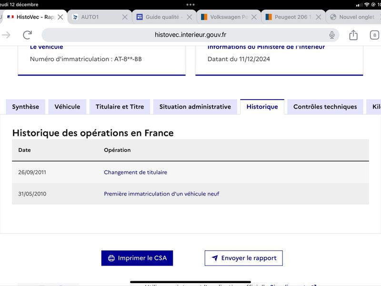381x286 pixels.
Task: Close the AUTO1 tab
Action: [x=125, y=17]
